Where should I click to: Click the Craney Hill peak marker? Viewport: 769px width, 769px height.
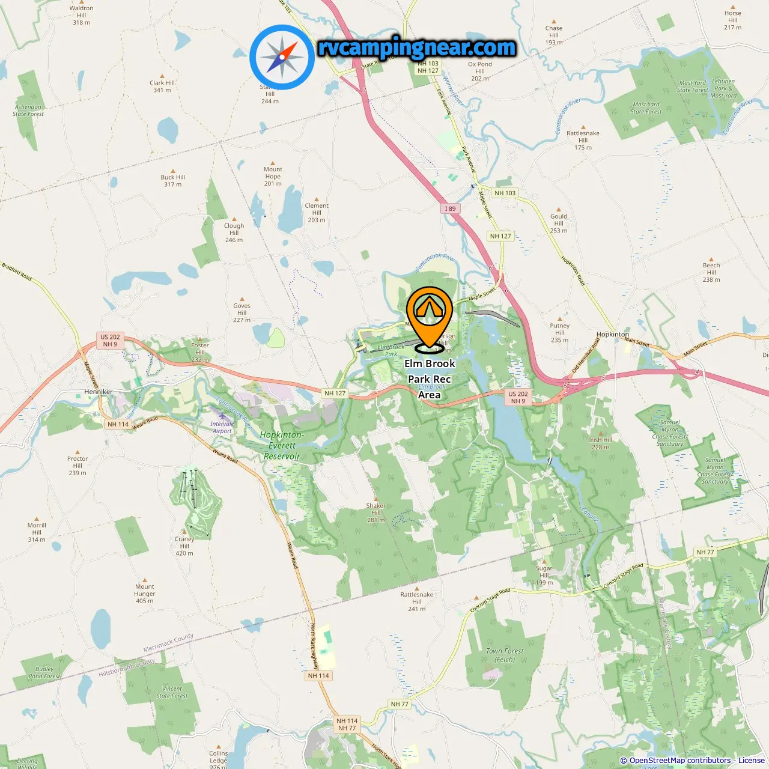[x=184, y=532]
